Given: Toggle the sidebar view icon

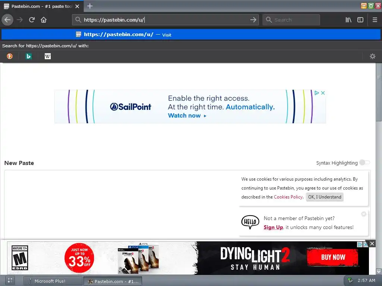Looking at the screenshot, I should 360,20.
